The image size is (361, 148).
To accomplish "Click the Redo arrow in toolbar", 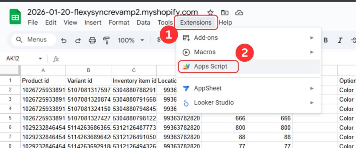I will click(78, 40).
